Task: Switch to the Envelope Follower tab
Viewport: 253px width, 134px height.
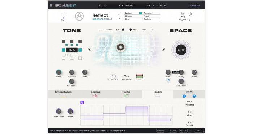Action: pos(64,94)
